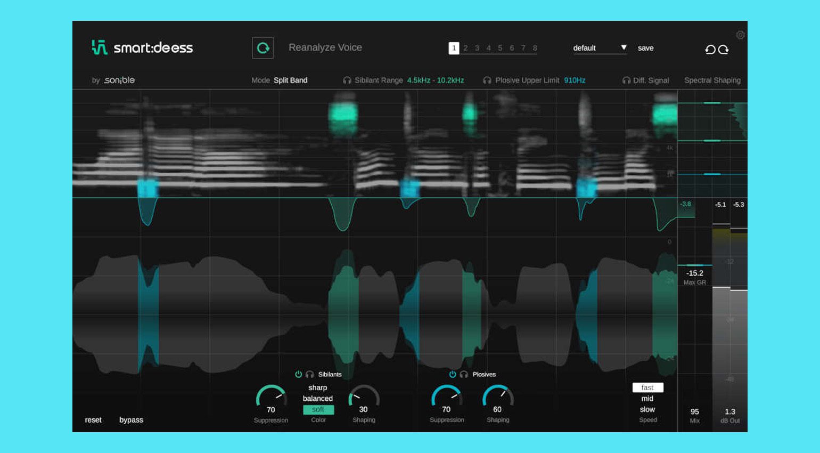Toggle the Plosives power button

coord(453,375)
